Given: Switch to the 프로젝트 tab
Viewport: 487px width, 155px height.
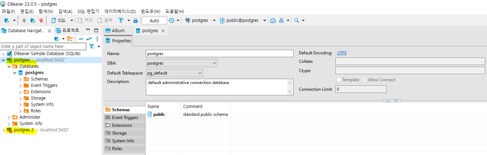Looking at the screenshot, I should (67, 30).
